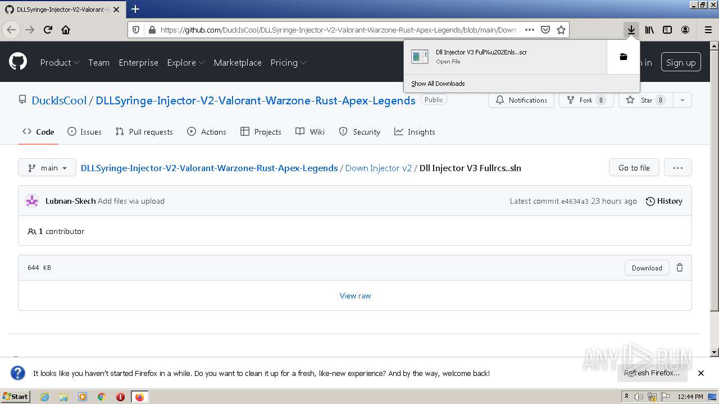The image size is (719, 404).
Task: Open the DuckIsCool owner link
Action: click(59, 100)
